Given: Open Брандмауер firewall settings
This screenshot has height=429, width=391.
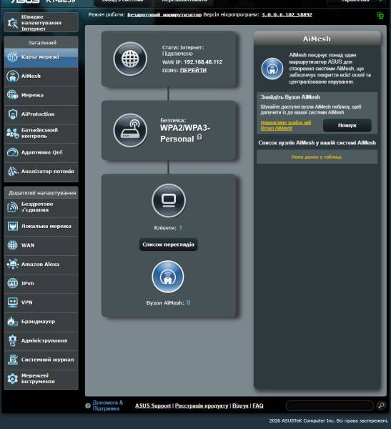Looking at the screenshot, I should (x=41, y=322).
